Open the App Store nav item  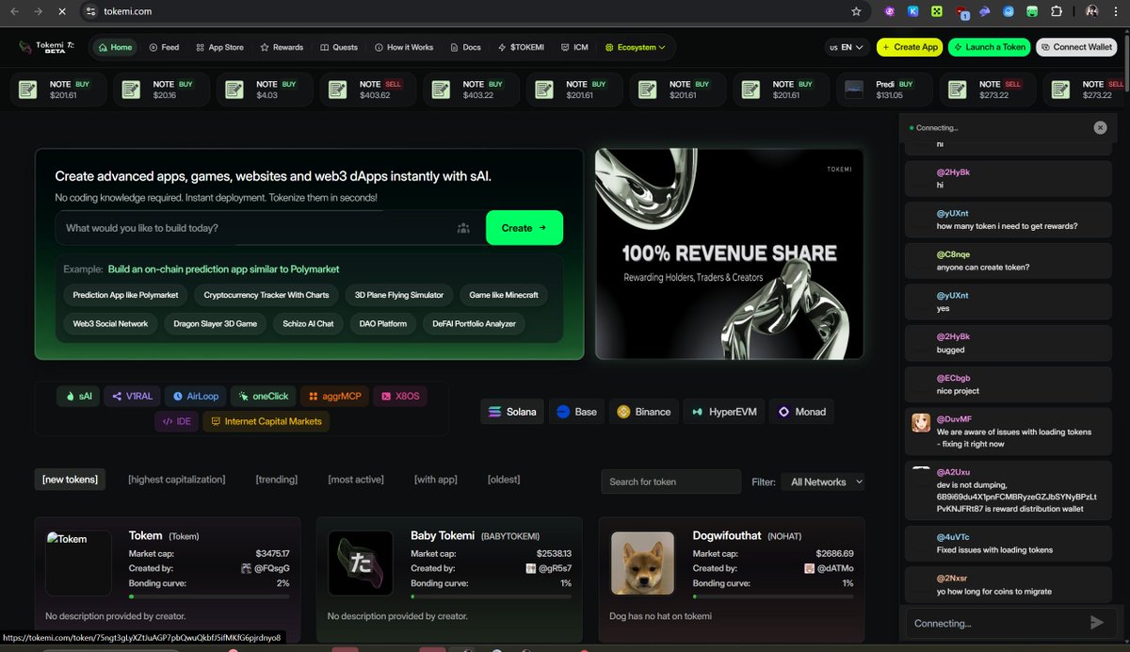[219, 47]
